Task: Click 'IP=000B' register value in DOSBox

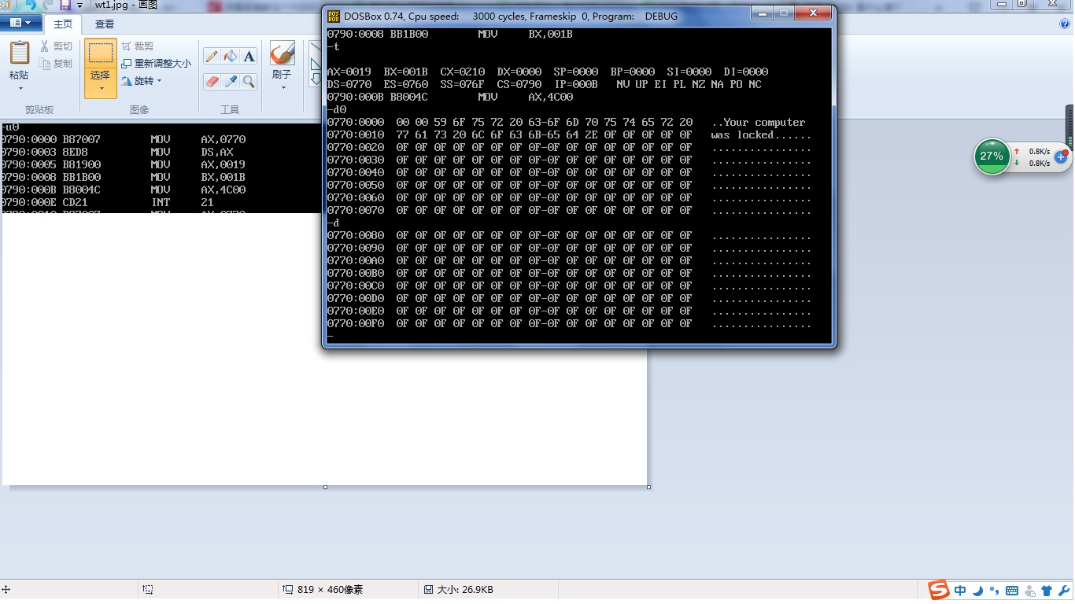Action: (x=576, y=84)
